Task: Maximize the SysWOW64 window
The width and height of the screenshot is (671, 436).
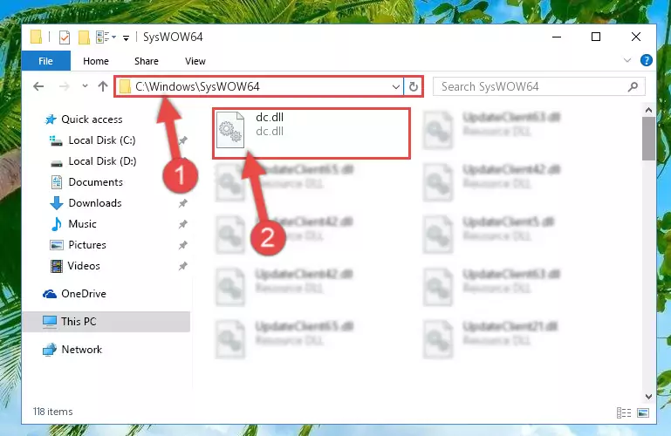Action: tap(596, 37)
